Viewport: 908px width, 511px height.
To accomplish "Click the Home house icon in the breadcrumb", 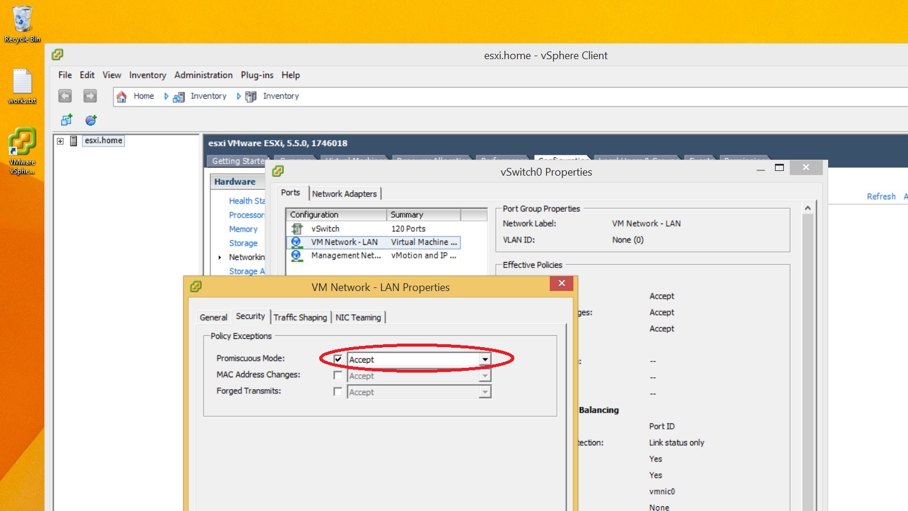I will (x=122, y=96).
